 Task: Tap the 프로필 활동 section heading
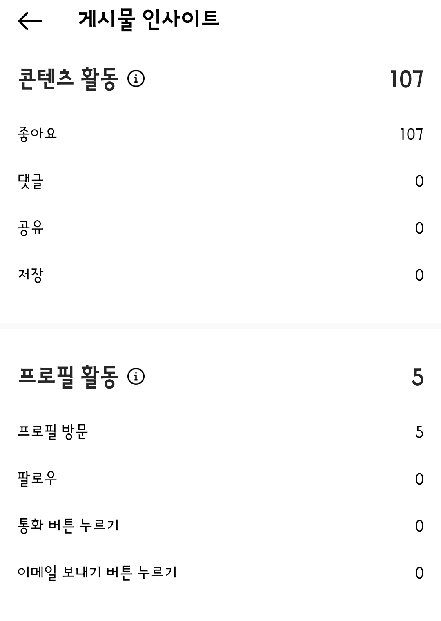point(68,377)
